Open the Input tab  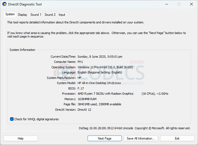(62, 15)
